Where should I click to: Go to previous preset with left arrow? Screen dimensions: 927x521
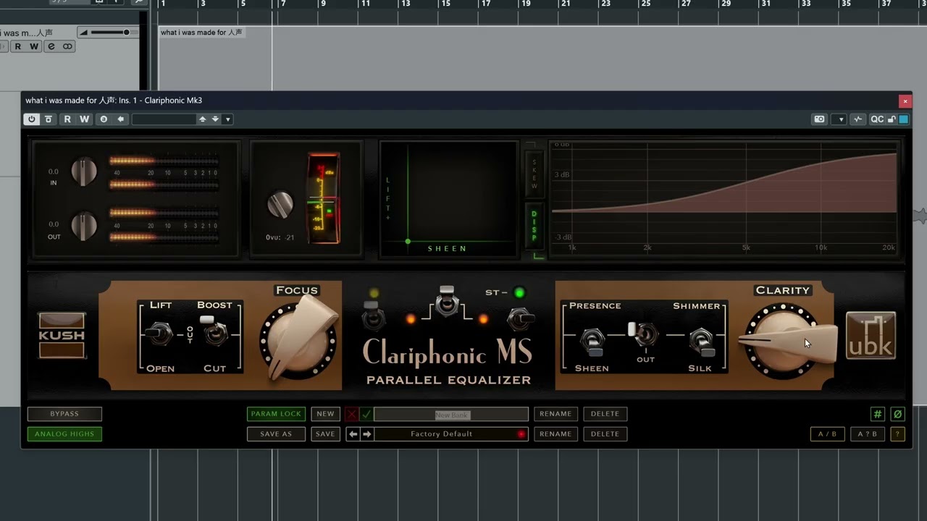353,434
